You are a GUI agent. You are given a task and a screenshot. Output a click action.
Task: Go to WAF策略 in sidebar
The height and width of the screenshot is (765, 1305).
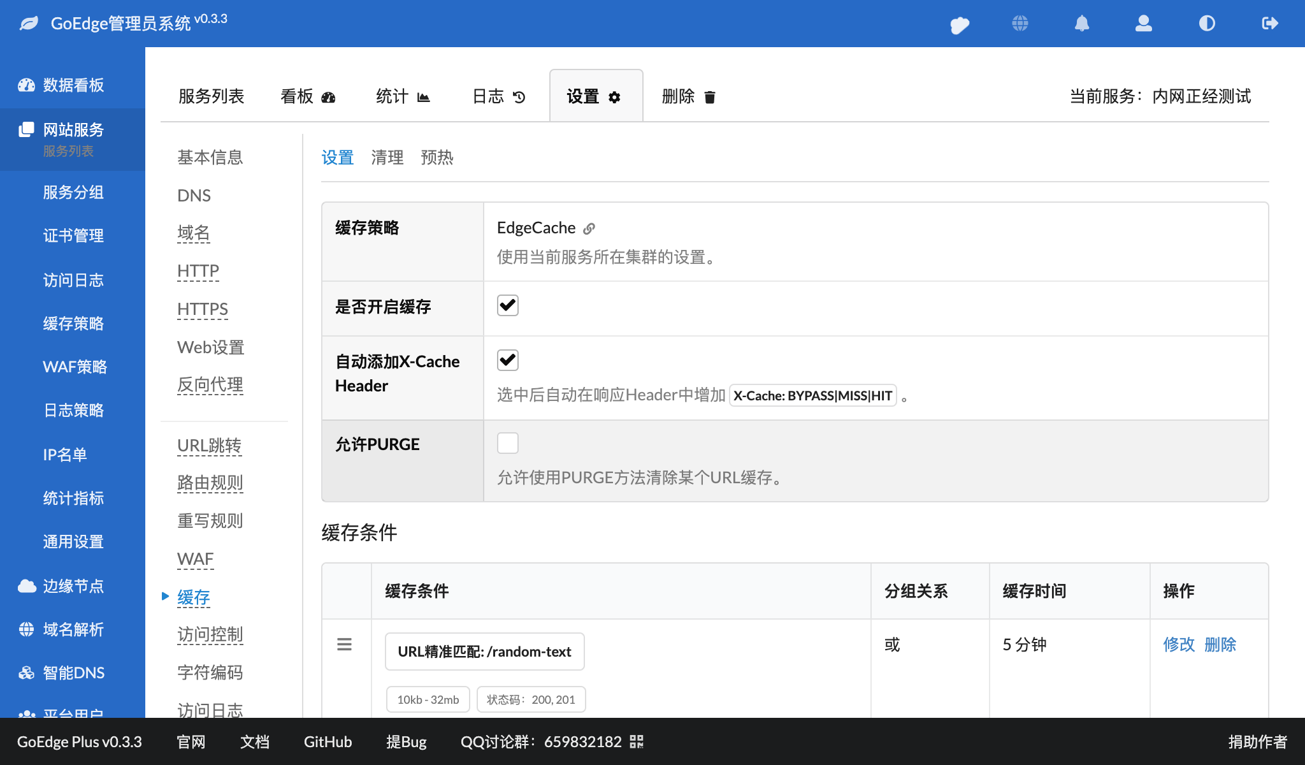(x=75, y=367)
